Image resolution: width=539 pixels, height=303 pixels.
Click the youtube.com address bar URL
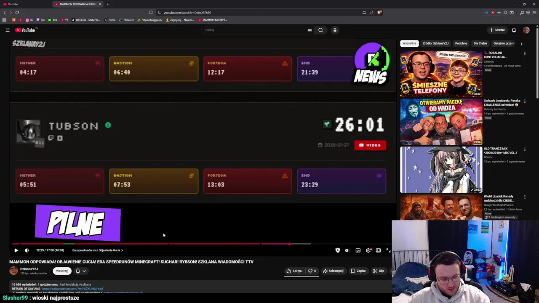click(187, 13)
